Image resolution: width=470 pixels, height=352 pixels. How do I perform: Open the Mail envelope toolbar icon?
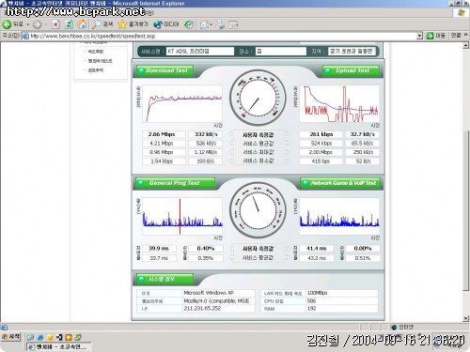point(204,24)
